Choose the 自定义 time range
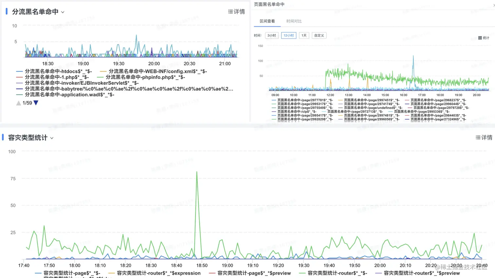 (319, 35)
